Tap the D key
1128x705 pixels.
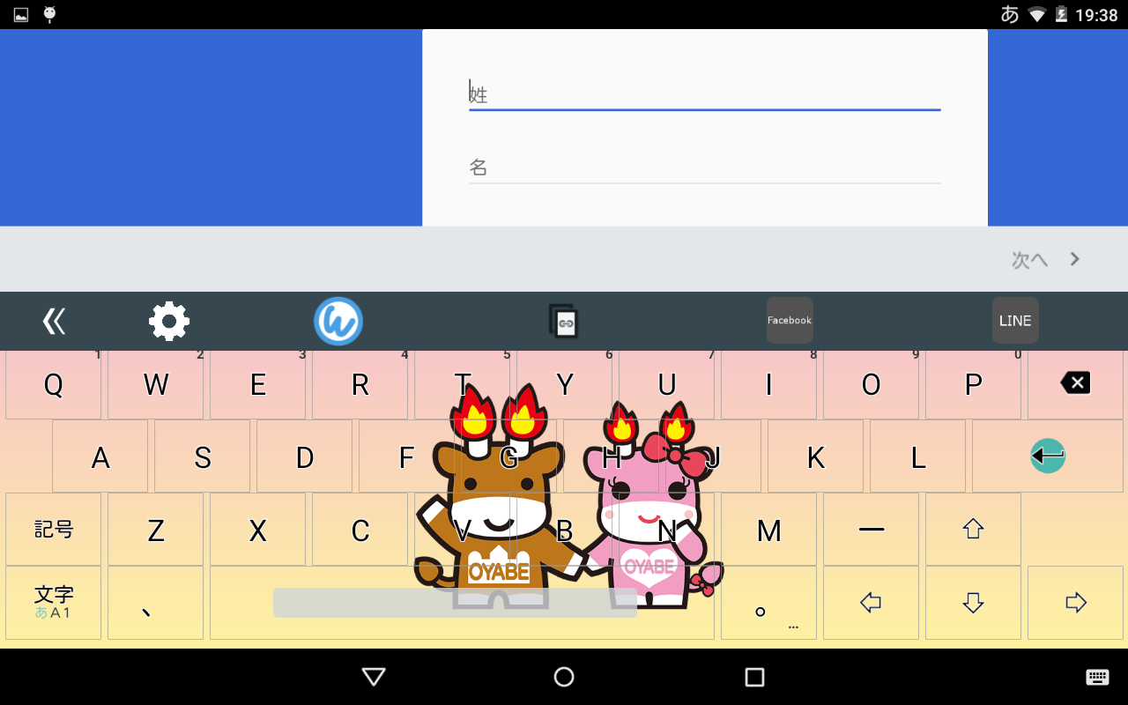click(304, 456)
